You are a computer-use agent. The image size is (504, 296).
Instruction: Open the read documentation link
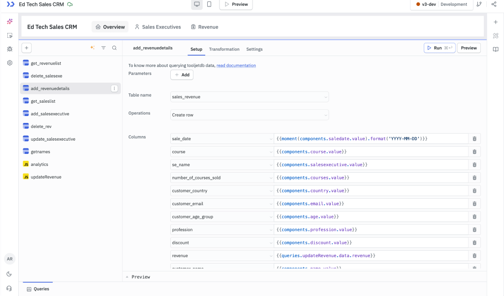[x=236, y=65]
